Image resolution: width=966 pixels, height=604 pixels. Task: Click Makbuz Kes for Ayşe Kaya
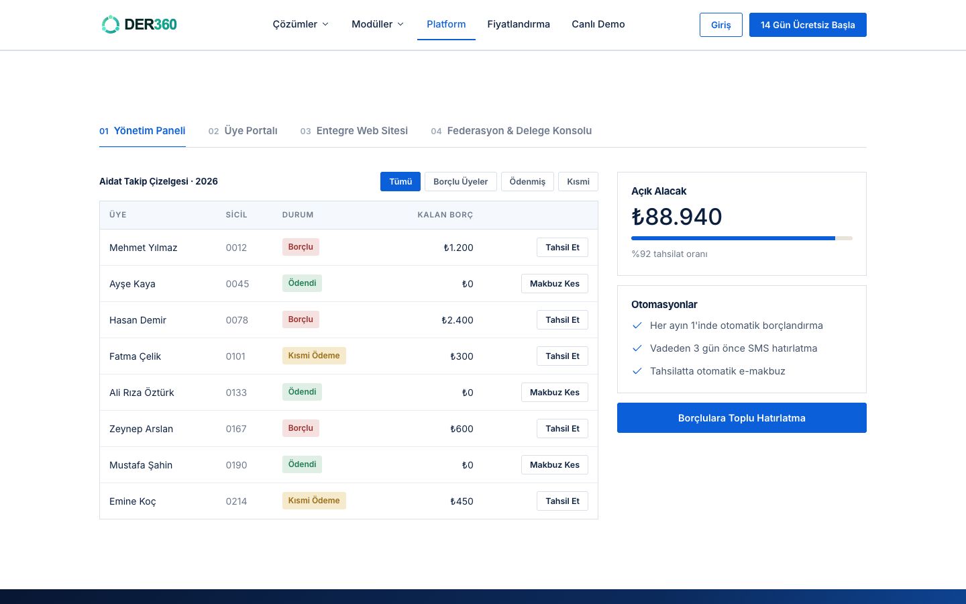(555, 284)
